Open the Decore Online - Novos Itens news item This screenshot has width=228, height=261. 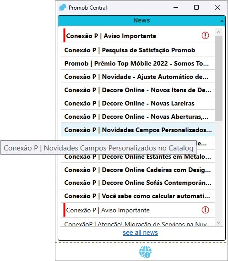pos(138,90)
